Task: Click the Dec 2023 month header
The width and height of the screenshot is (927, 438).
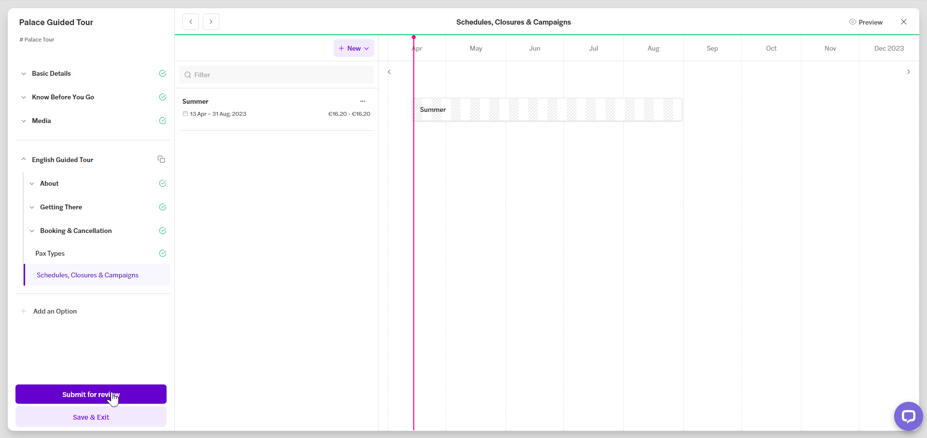Action: 889,48
